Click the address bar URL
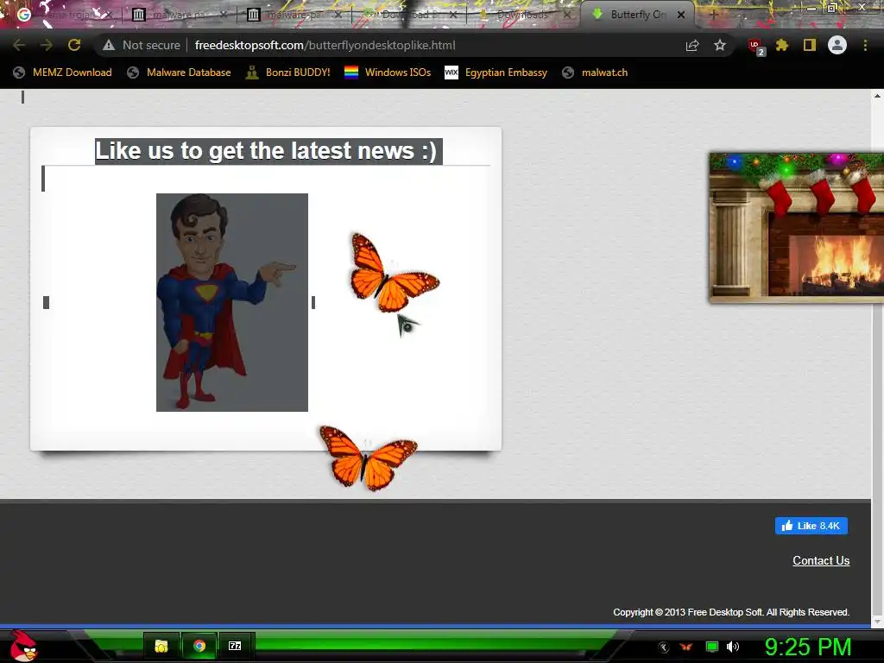The image size is (884, 663). click(325, 45)
